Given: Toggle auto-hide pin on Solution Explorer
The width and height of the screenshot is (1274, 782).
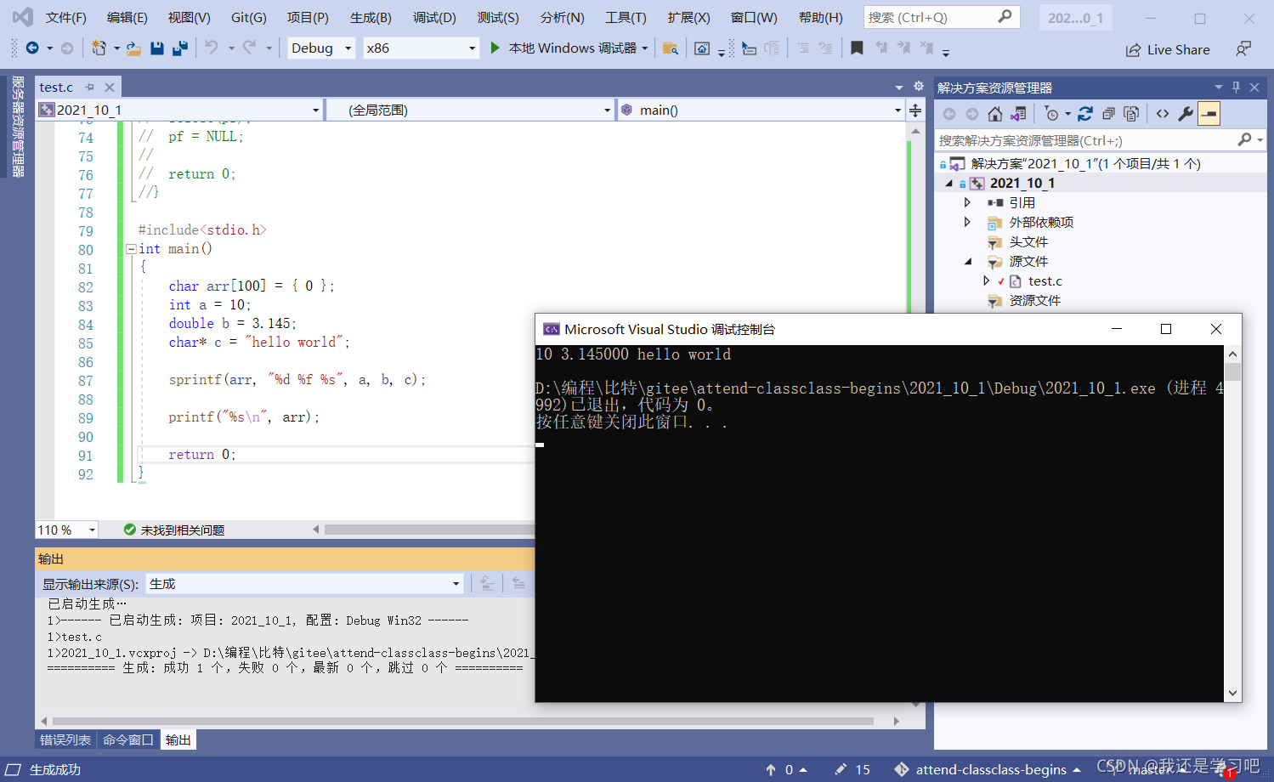Looking at the screenshot, I should 1236,88.
